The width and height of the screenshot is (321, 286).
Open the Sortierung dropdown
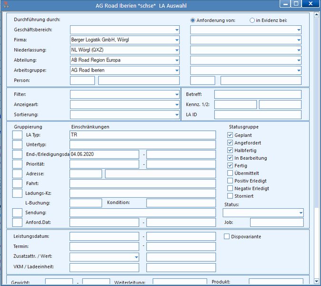point(177,115)
